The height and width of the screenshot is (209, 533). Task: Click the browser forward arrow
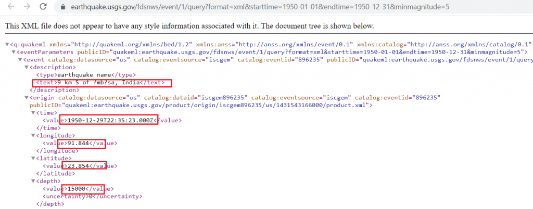pyautogui.click(x=26, y=7)
